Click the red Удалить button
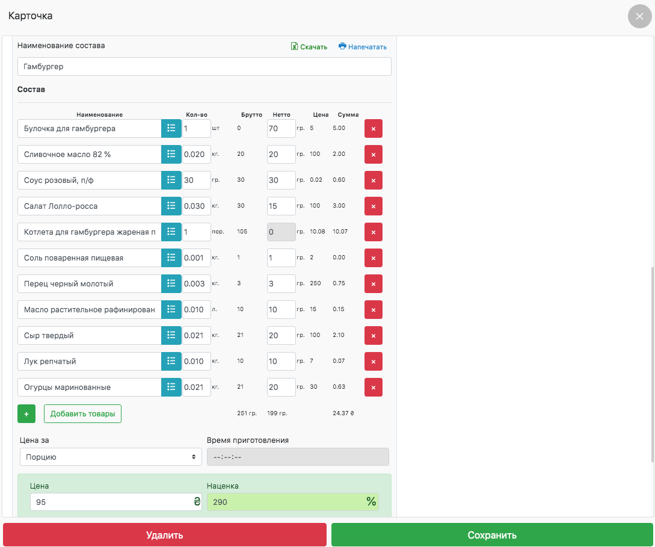The image size is (655, 547). point(164,535)
